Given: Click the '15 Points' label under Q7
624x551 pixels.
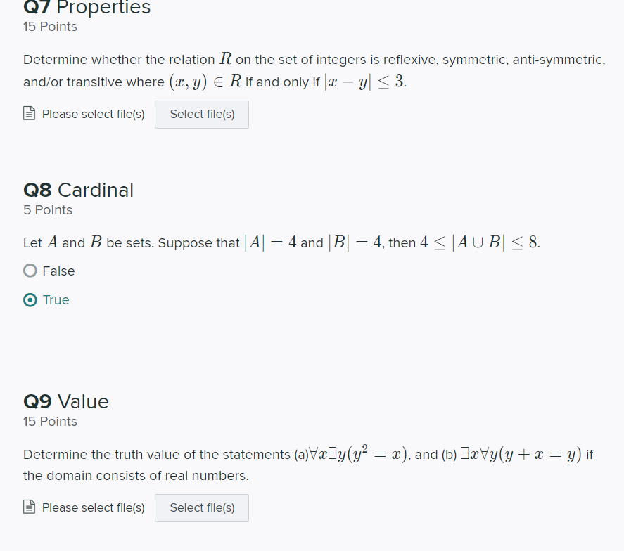Looking at the screenshot, I should pyautogui.click(x=49, y=26).
